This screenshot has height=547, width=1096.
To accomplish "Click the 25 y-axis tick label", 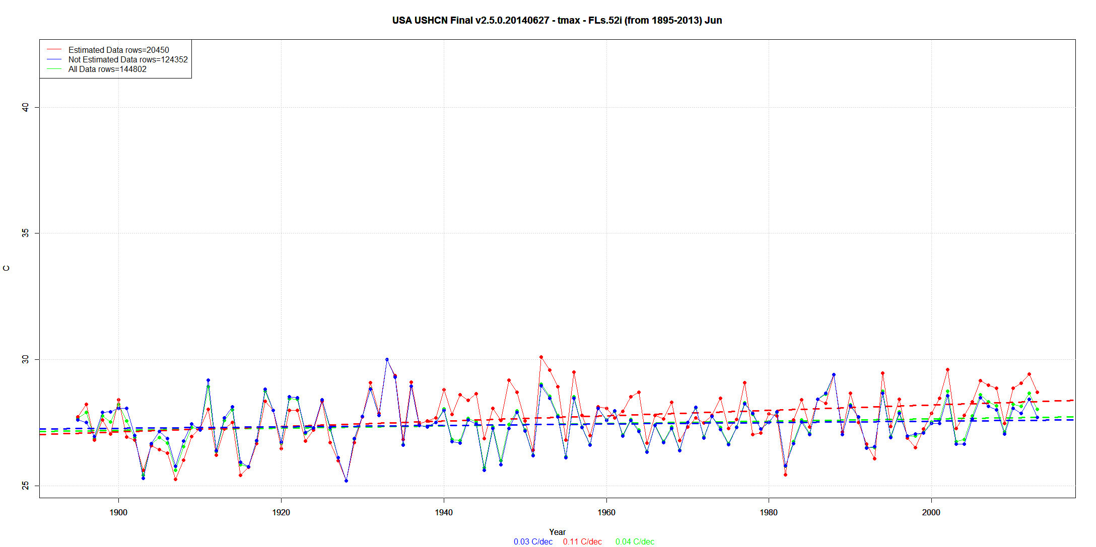I will point(26,486).
